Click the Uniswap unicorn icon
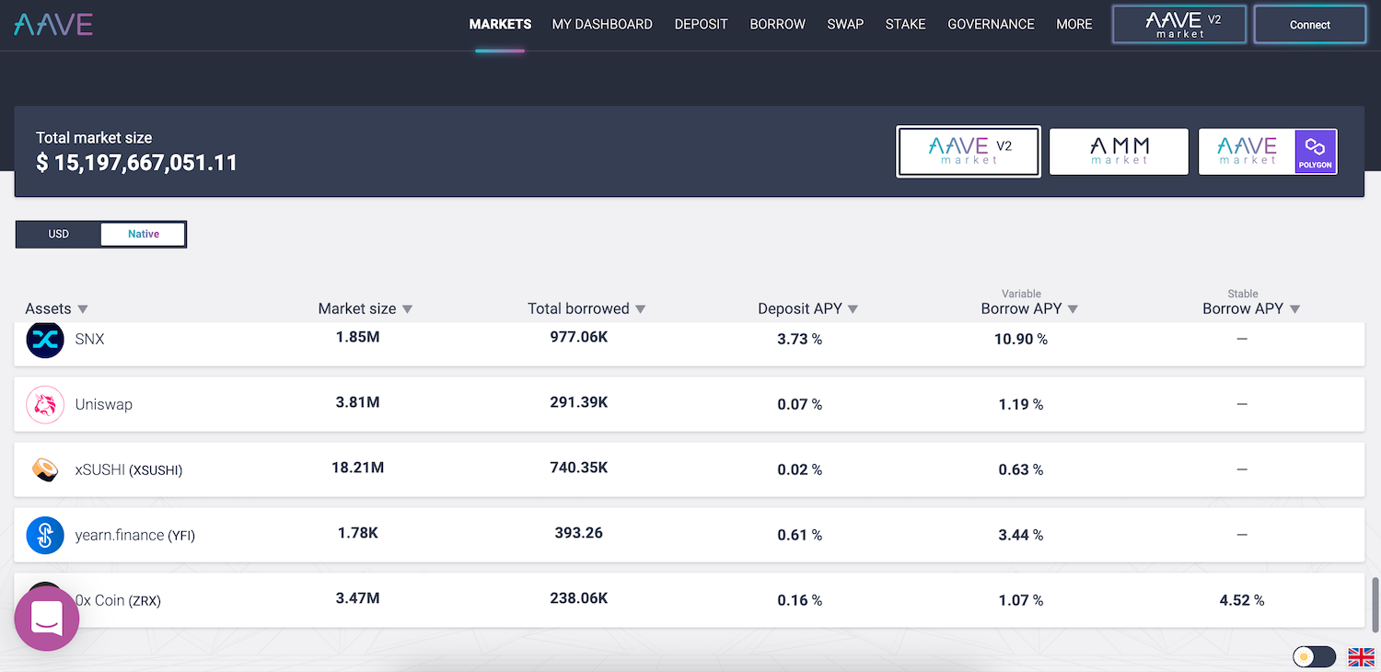Image resolution: width=1381 pixels, height=672 pixels. pos(45,404)
